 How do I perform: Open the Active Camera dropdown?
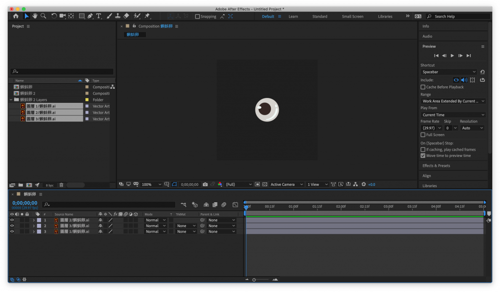click(287, 184)
